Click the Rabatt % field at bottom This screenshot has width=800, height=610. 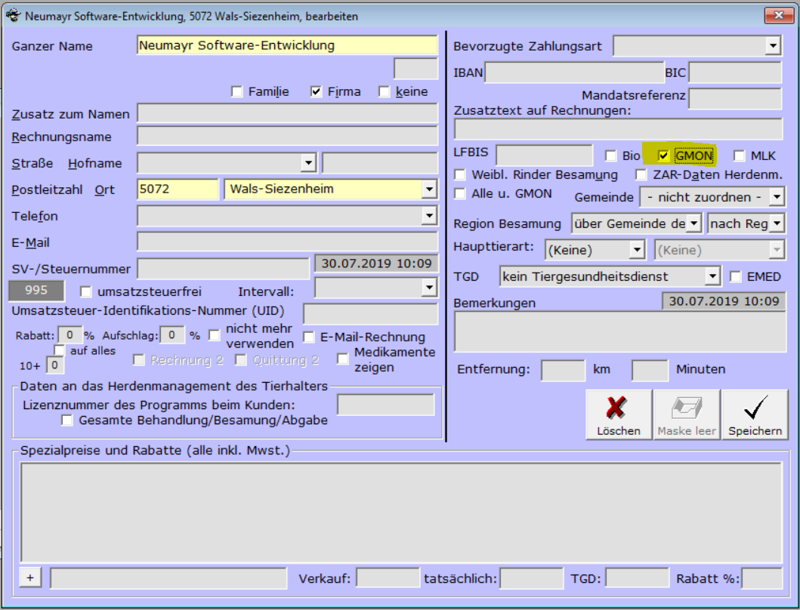pos(761,578)
